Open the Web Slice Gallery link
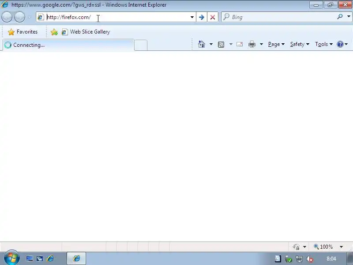Viewport: 353px width, 265px height. (x=86, y=32)
